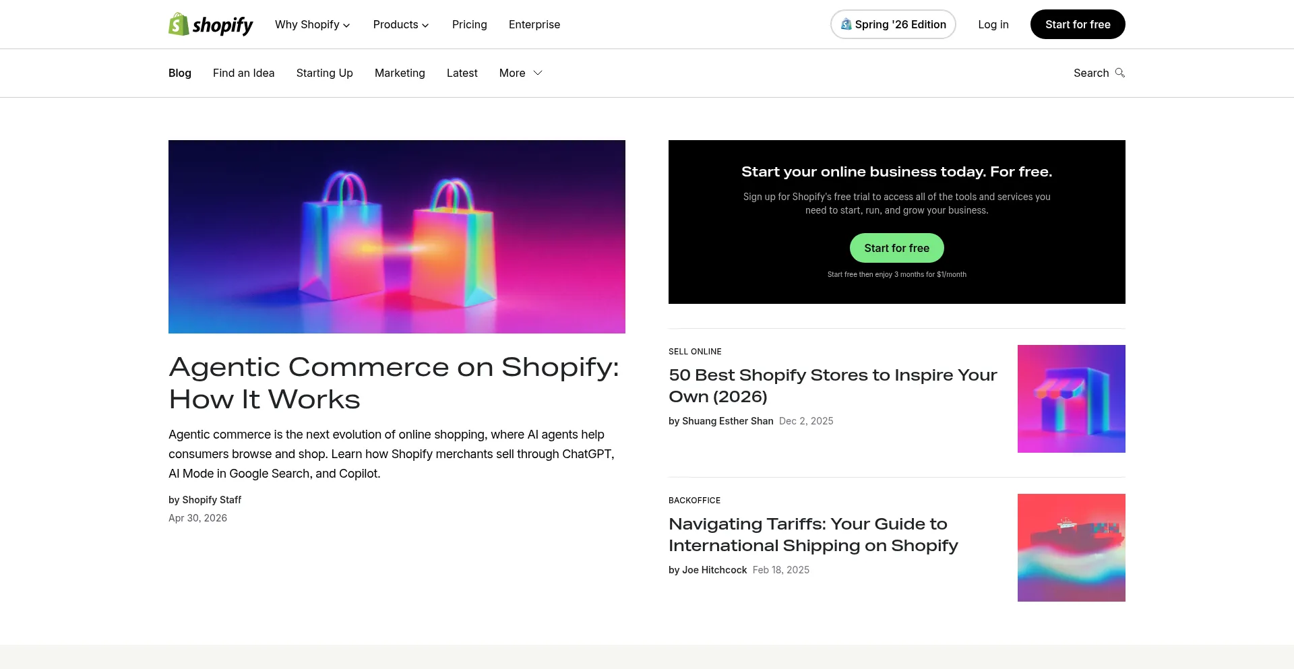Click author name Shuang Esther Shan
Image resolution: width=1294 pixels, height=669 pixels.
click(x=728, y=421)
